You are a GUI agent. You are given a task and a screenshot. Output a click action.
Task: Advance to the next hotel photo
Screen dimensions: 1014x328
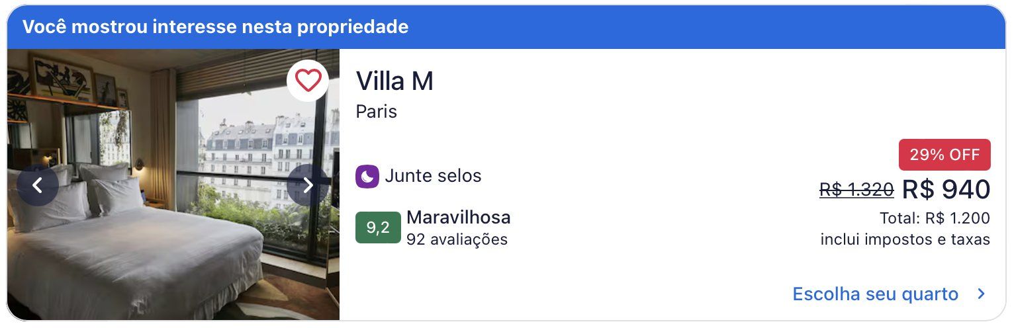click(308, 185)
